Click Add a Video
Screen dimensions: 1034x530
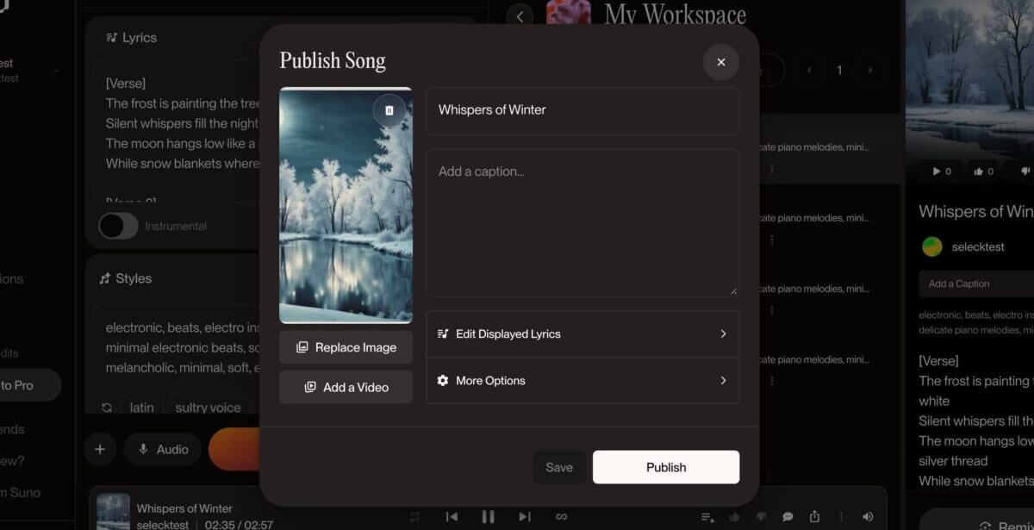tap(346, 387)
